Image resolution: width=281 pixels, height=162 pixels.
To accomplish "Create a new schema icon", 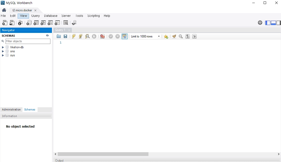I will tap(29, 23).
